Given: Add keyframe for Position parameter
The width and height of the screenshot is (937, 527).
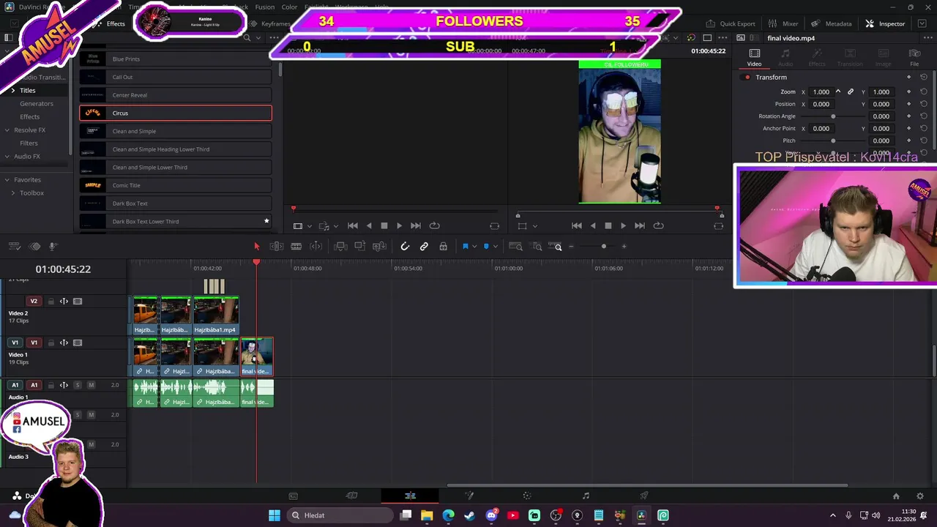Looking at the screenshot, I should (908, 104).
